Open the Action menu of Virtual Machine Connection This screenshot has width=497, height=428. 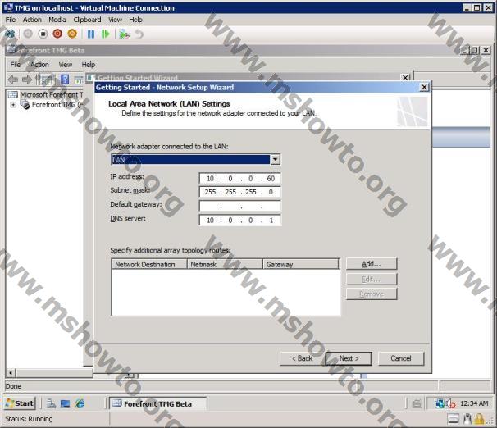[32, 20]
